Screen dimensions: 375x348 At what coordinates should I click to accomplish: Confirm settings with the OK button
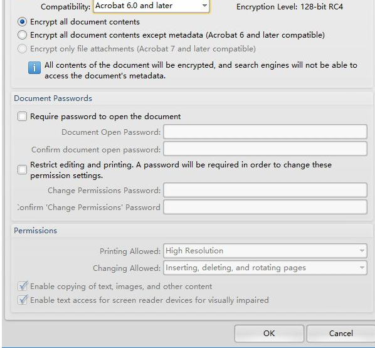click(x=269, y=334)
